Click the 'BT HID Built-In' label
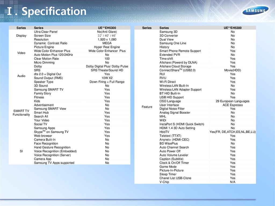 [170, 93]
